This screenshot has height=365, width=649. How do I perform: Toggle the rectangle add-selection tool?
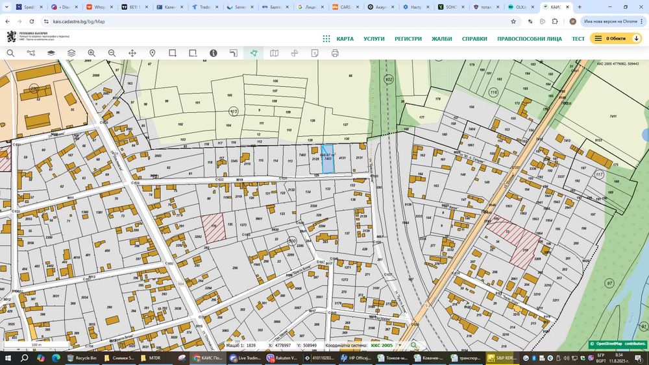tap(173, 53)
